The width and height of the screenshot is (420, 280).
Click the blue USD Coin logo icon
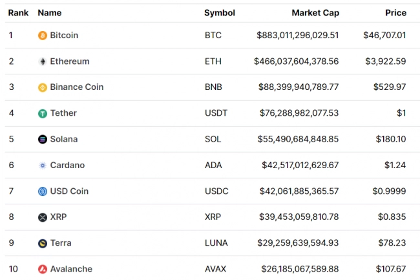click(43, 191)
